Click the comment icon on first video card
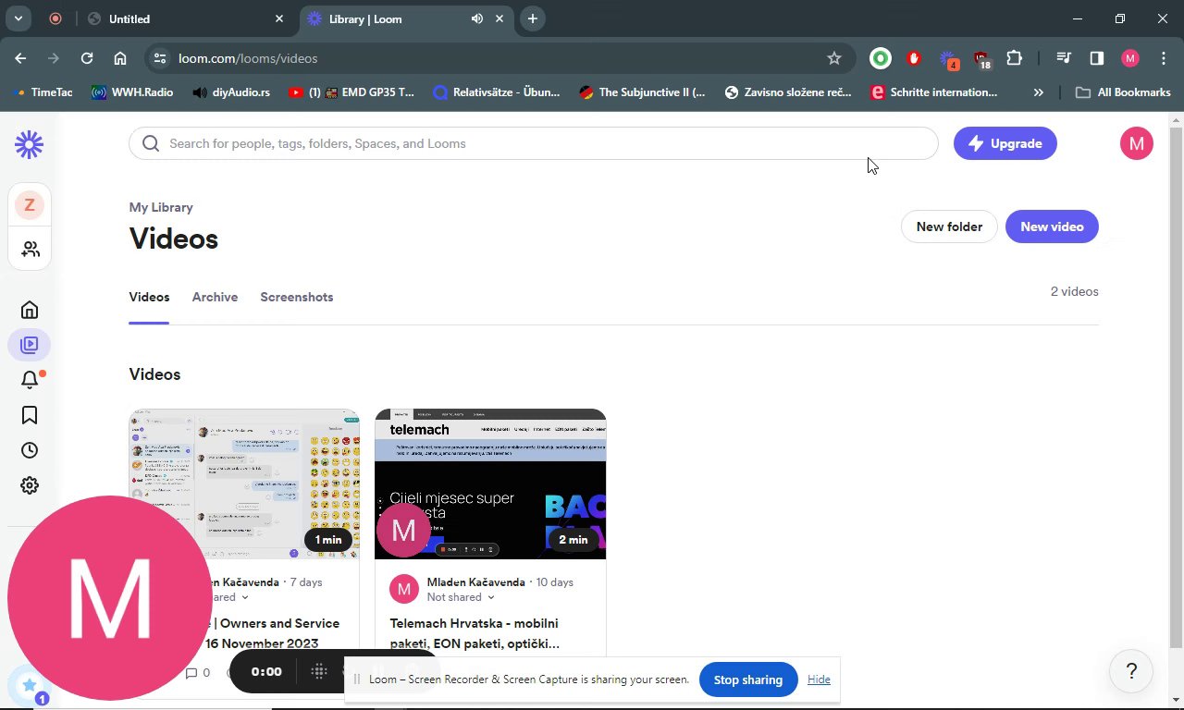 click(x=191, y=673)
